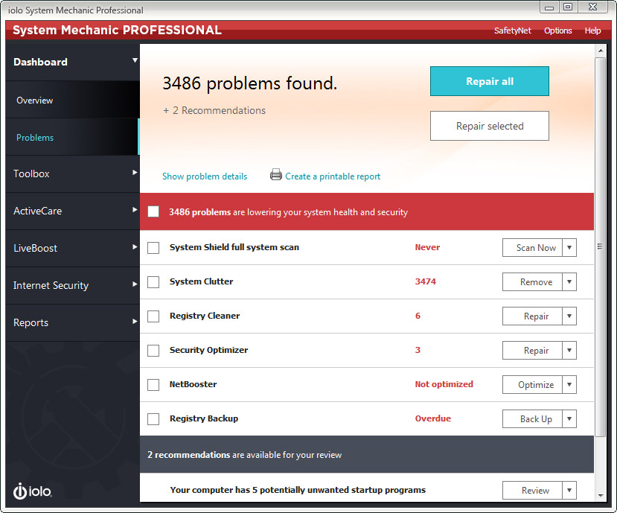Click Repair for Registry Cleaner

(x=532, y=316)
